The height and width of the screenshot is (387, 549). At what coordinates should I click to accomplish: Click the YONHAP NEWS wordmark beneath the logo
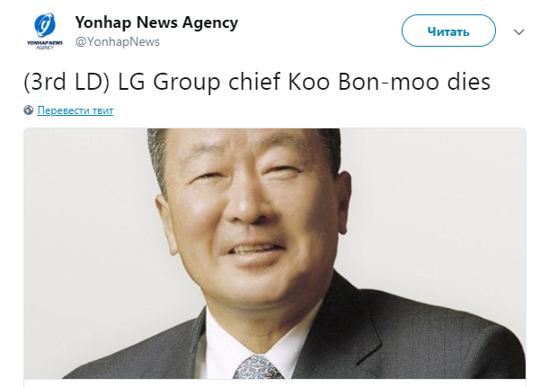[45, 43]
